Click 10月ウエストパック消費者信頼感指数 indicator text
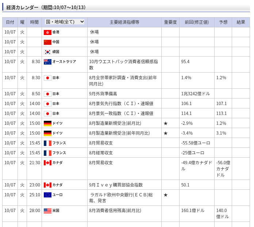The height and width of the screenshot is (227, 254). point(123,65)
